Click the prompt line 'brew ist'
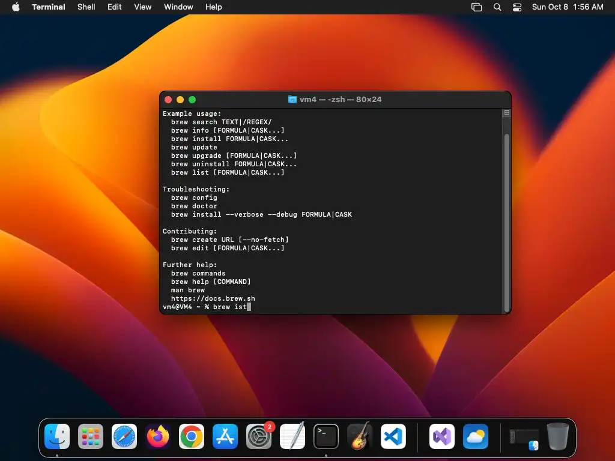Screen dimensions: 615x461 (207, 307)
